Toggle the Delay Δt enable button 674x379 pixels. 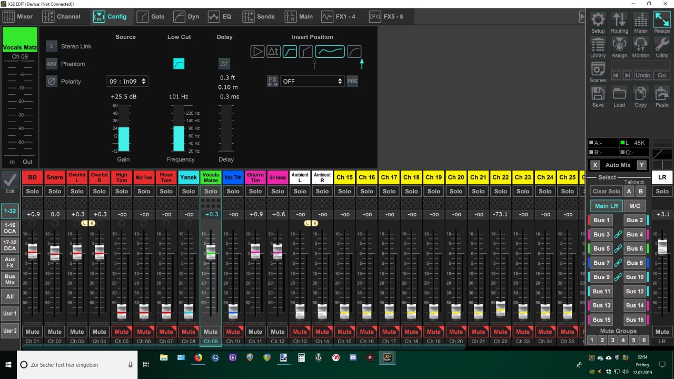tap(224, 64)
